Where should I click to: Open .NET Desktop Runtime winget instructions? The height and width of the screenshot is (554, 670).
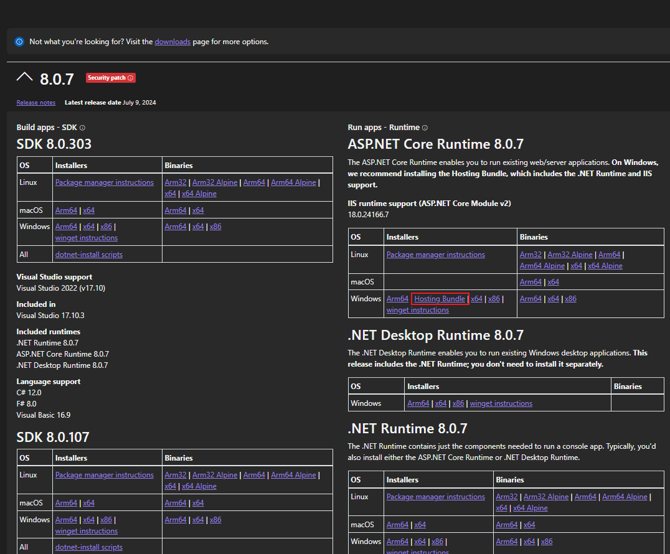tap(501, 403)
